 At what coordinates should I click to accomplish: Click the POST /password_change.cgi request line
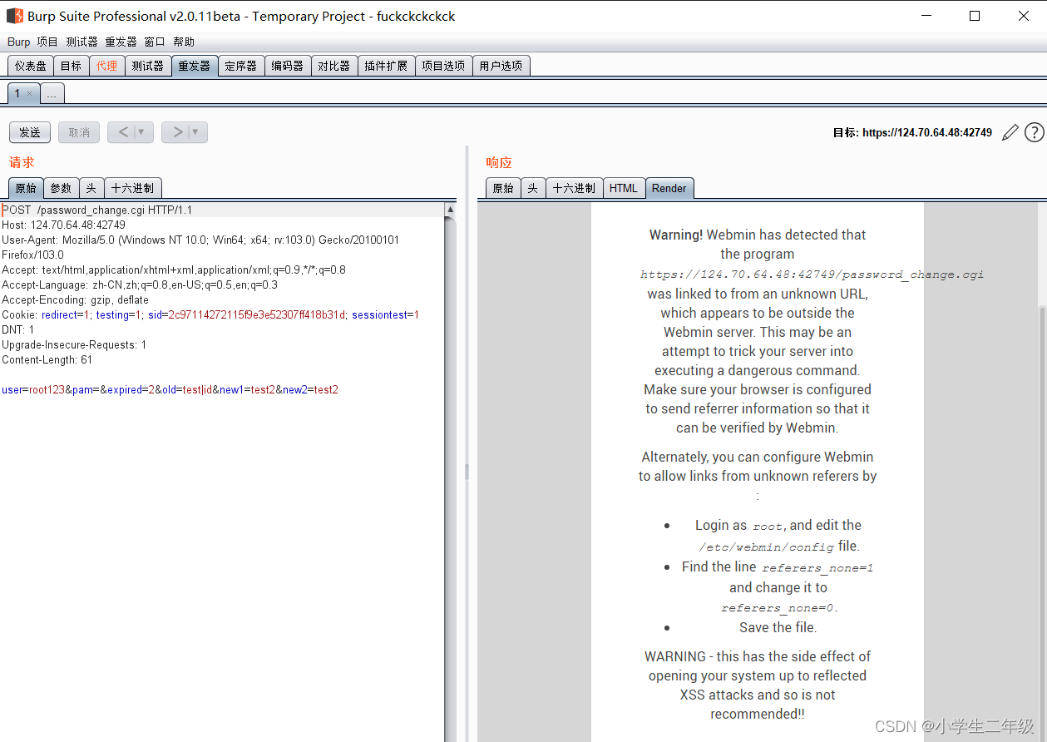coord(98,210)
